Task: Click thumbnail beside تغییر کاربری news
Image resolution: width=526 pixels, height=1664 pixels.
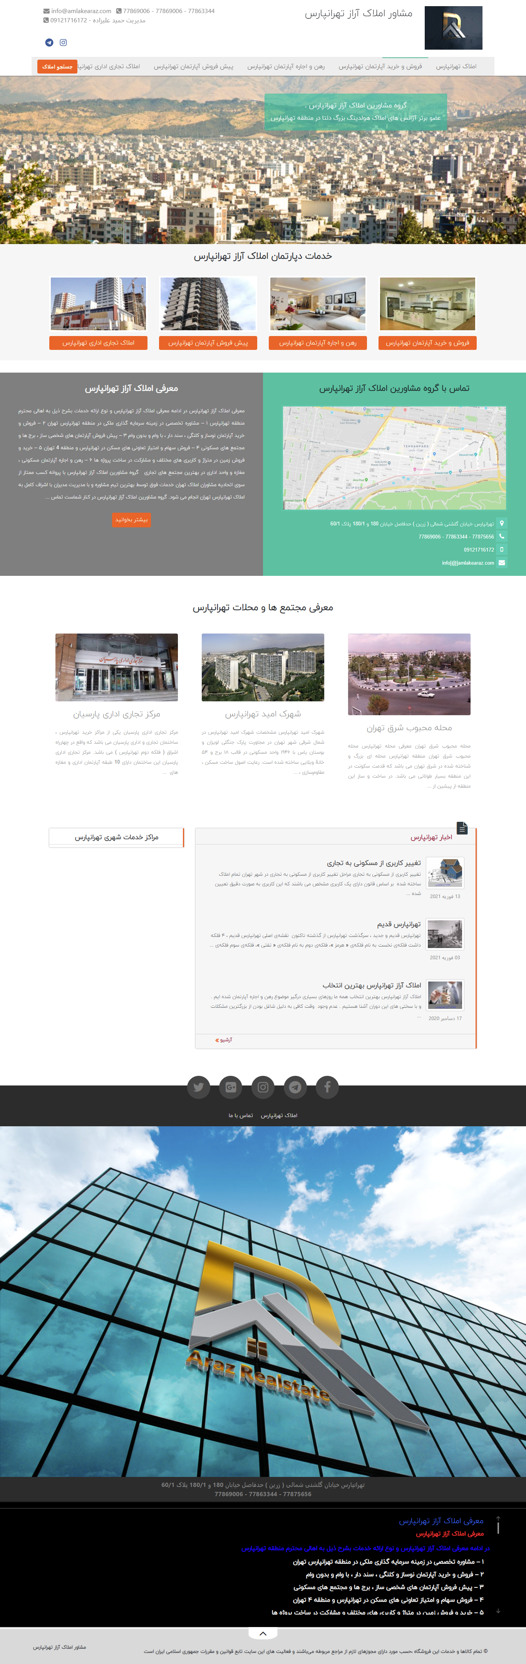Action: click(445, 873)
